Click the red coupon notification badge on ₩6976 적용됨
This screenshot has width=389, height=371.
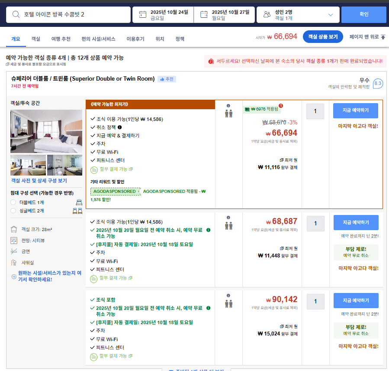(x=281, y=106)
